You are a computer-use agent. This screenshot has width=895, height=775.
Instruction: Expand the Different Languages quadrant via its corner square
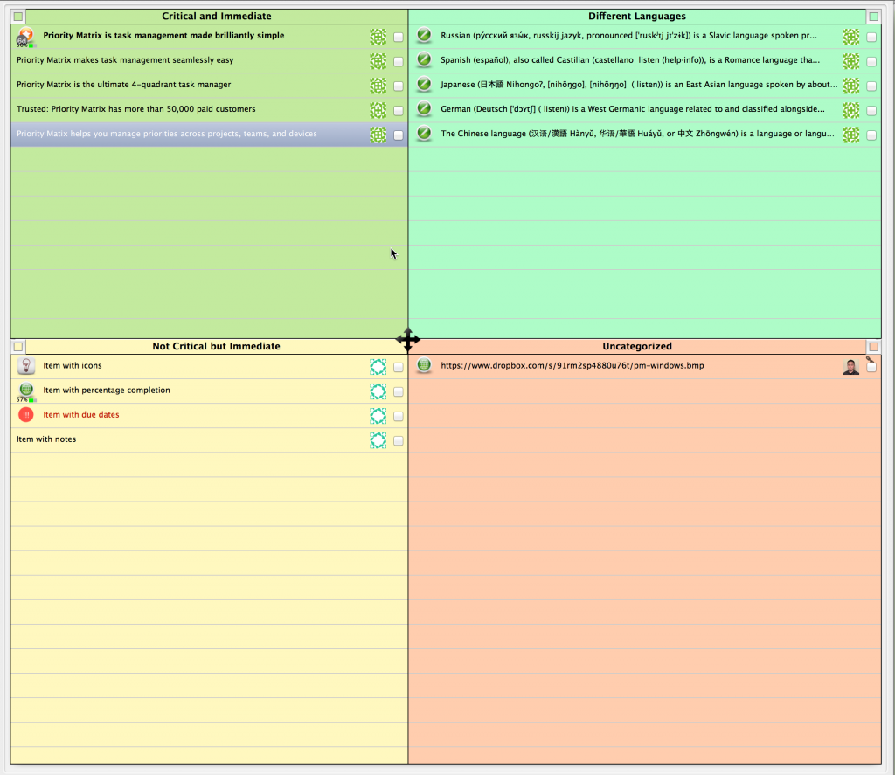pyautogui.click(x=871, y=15)
